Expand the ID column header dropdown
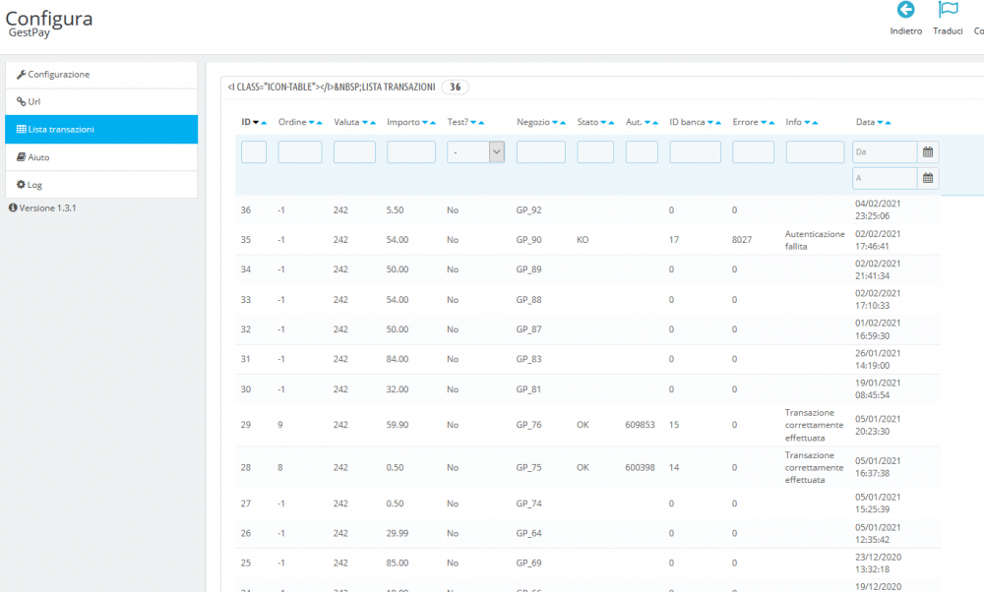 click(257, 121)
